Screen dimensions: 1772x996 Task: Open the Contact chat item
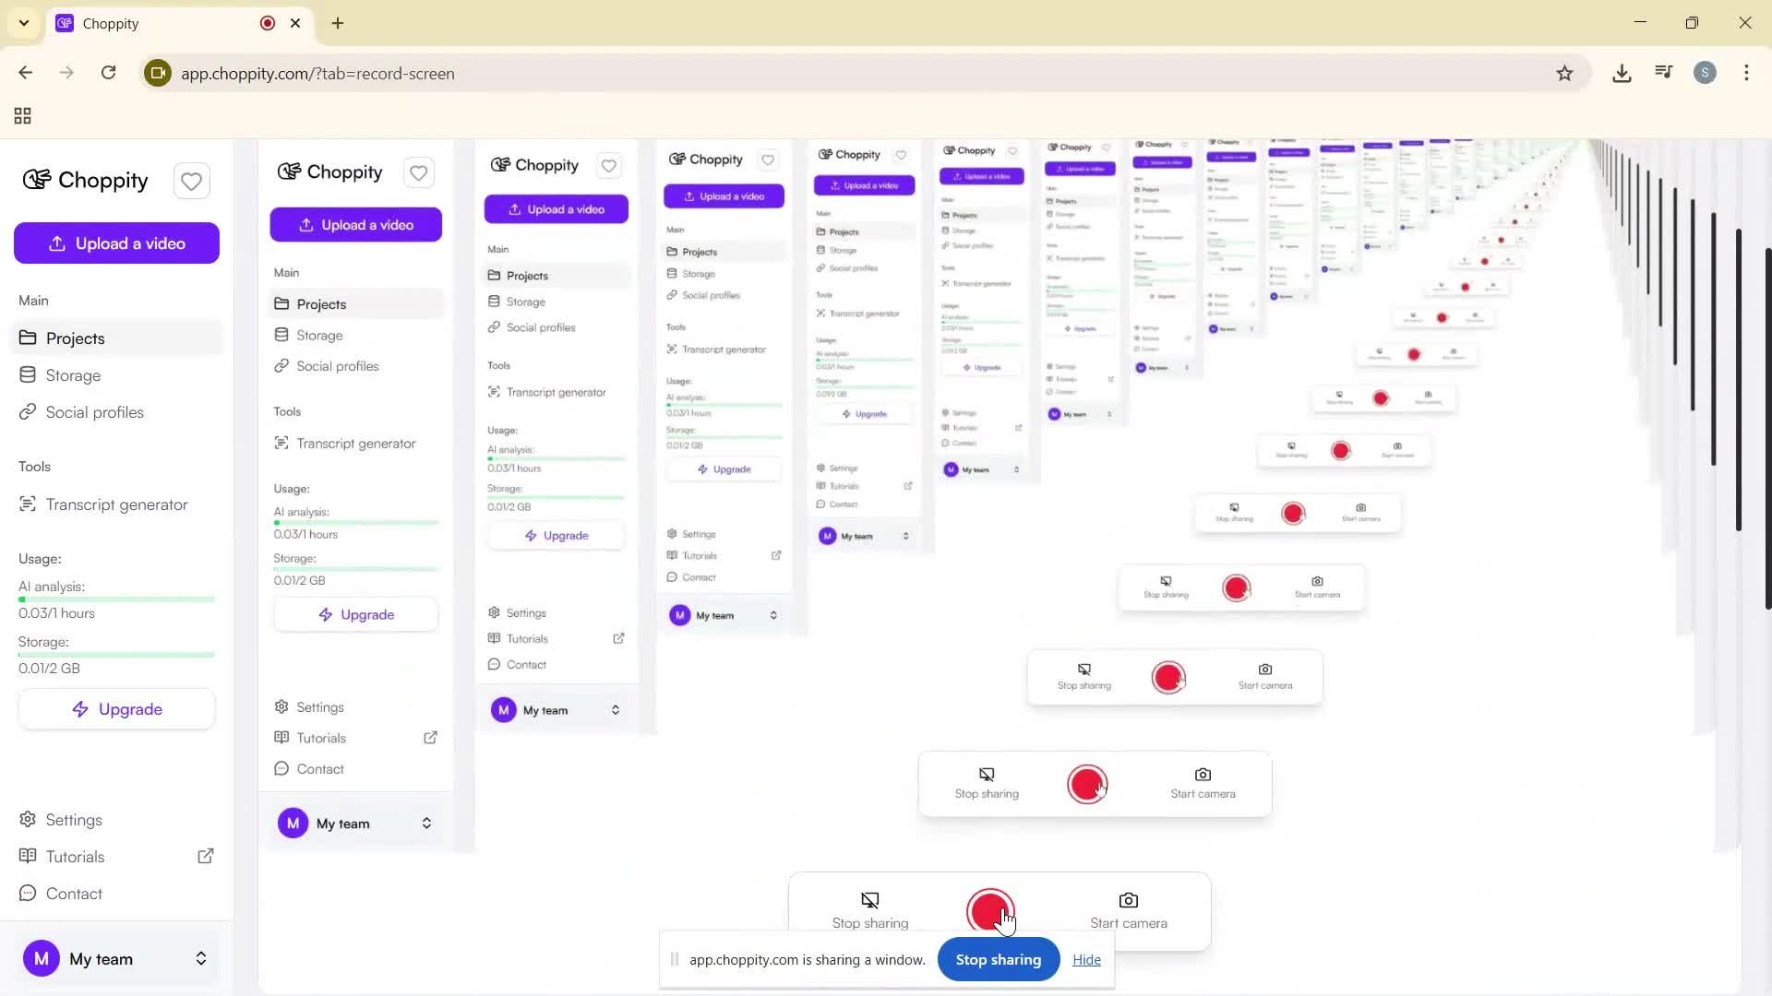click(74, 894)
